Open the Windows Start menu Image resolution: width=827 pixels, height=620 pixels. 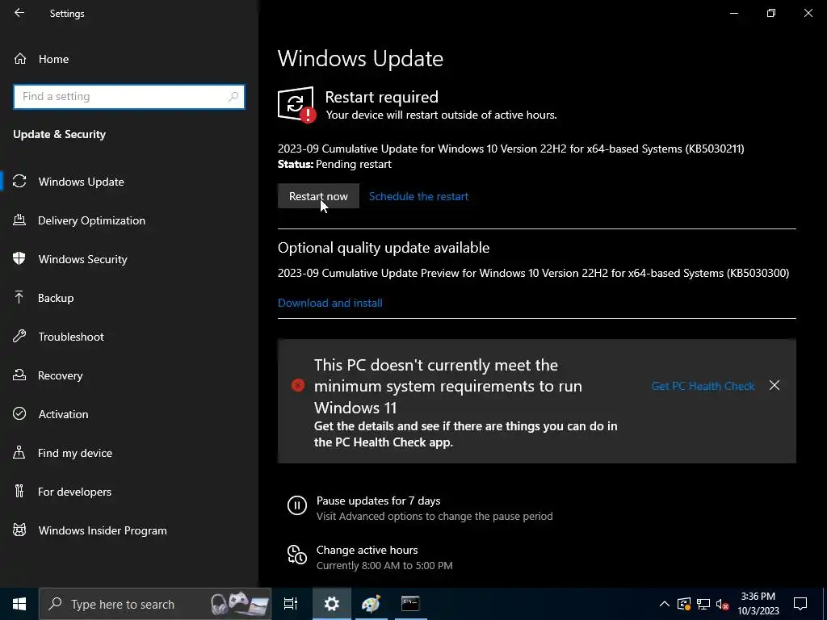[x=19, y=604]
